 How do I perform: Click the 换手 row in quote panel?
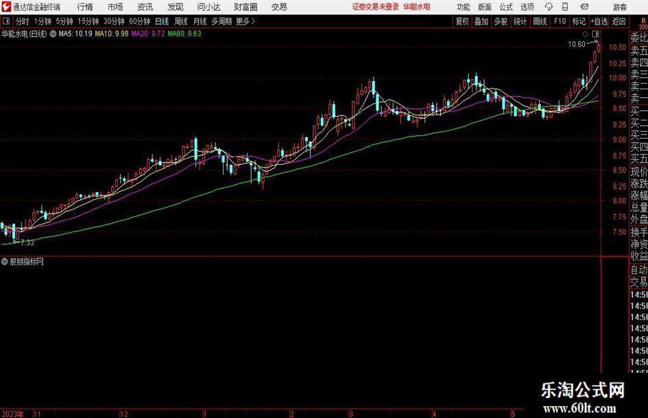point(639,232)
